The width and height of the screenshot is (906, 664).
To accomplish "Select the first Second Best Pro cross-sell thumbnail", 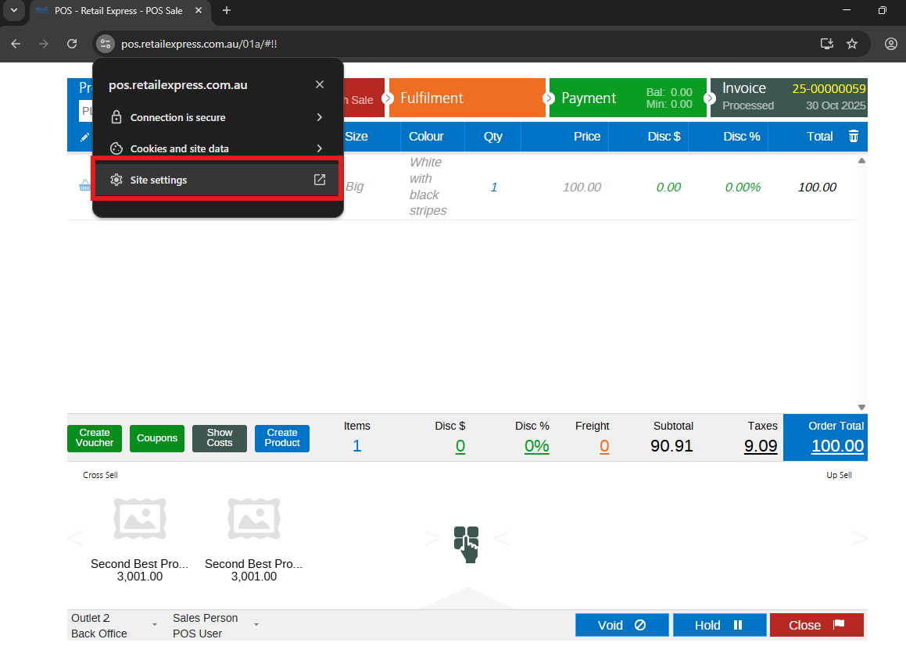I will (x=140, y=519).
